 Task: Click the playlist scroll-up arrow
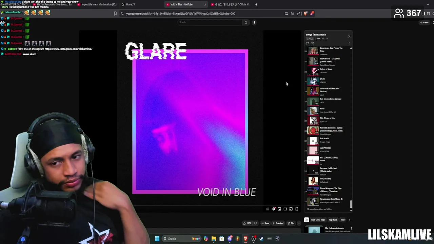coord(351,48)
